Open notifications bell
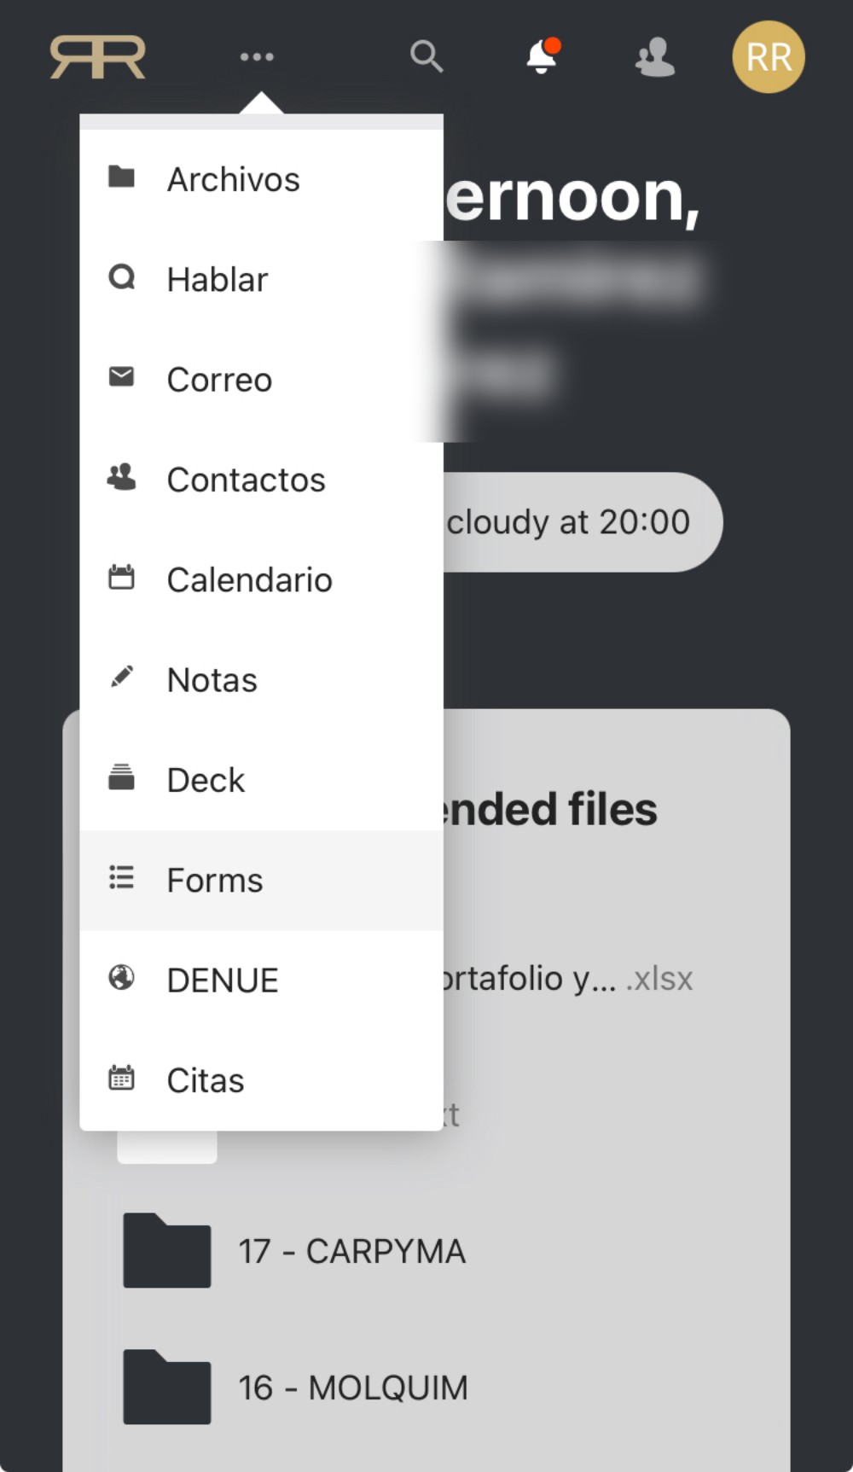853x1472 pixels. (x=543, y=57)
